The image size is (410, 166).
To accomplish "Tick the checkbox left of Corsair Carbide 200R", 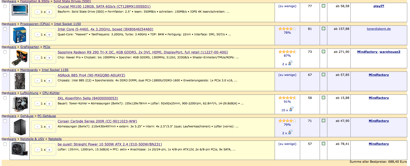I will [x=5, y=121].
